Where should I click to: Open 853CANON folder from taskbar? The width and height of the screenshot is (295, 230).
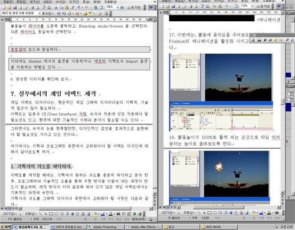pyautogui.click(x=218, y=227)
